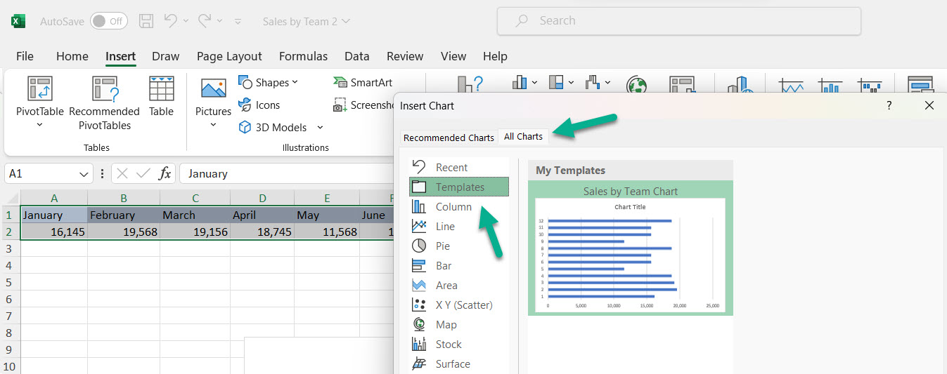Click the Insert Function fx button

tap(165, 174)
